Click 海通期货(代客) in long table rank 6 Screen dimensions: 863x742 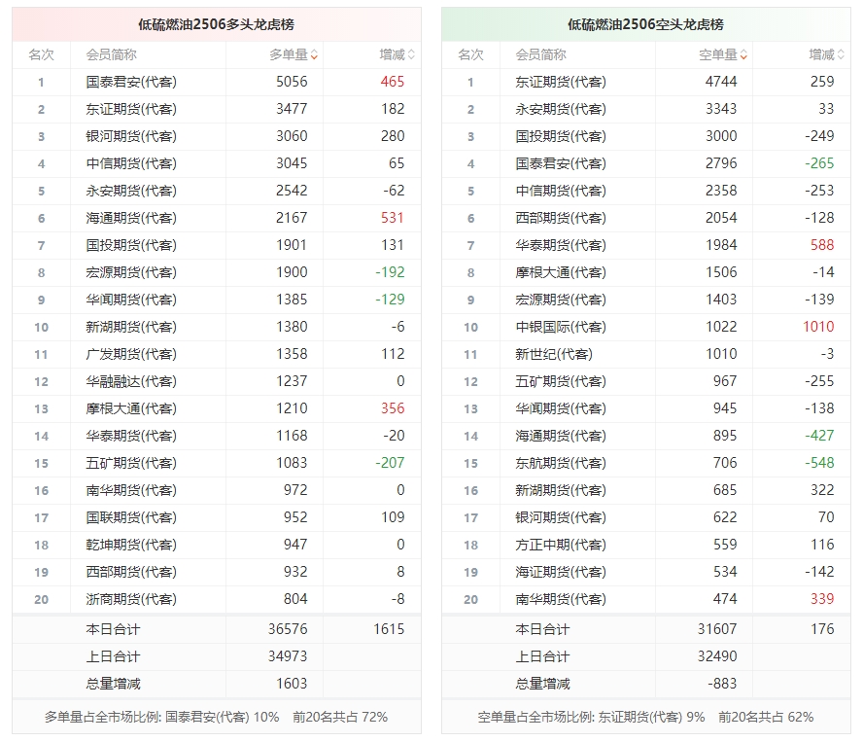131,218
